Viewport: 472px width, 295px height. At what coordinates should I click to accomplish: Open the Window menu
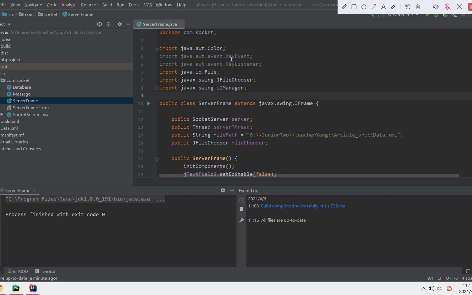[x=164, y=5]
